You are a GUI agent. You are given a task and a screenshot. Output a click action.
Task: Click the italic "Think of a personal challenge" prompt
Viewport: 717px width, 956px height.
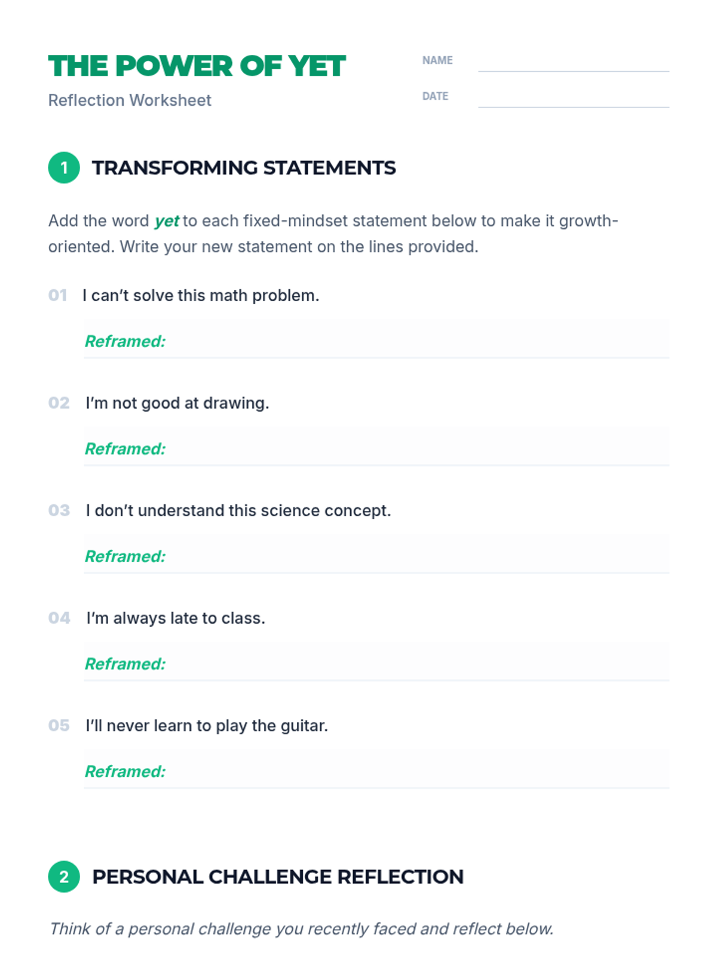301,929
